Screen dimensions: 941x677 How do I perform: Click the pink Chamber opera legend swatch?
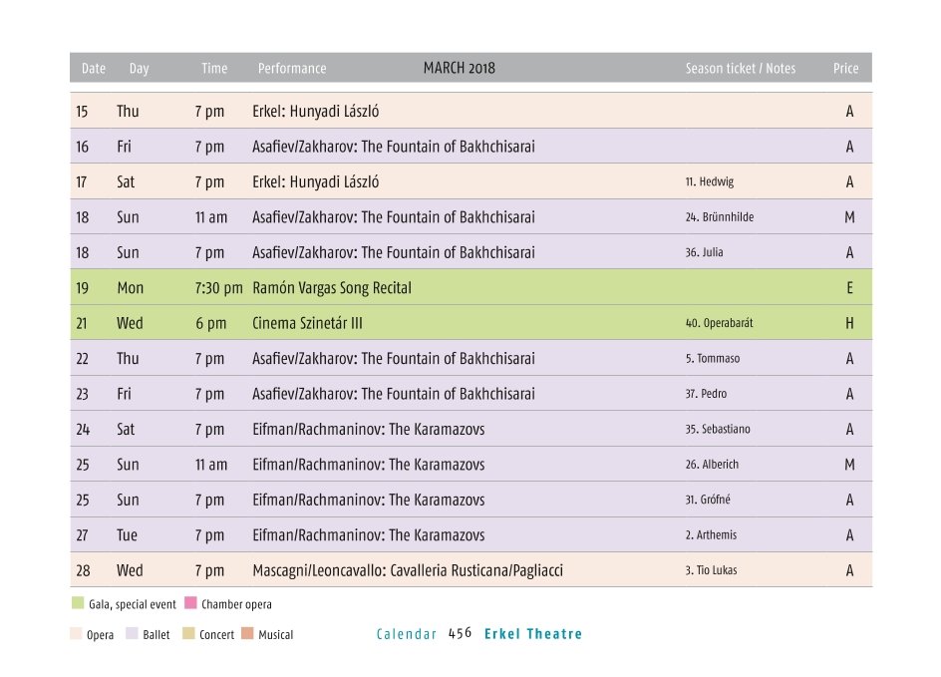190,604
